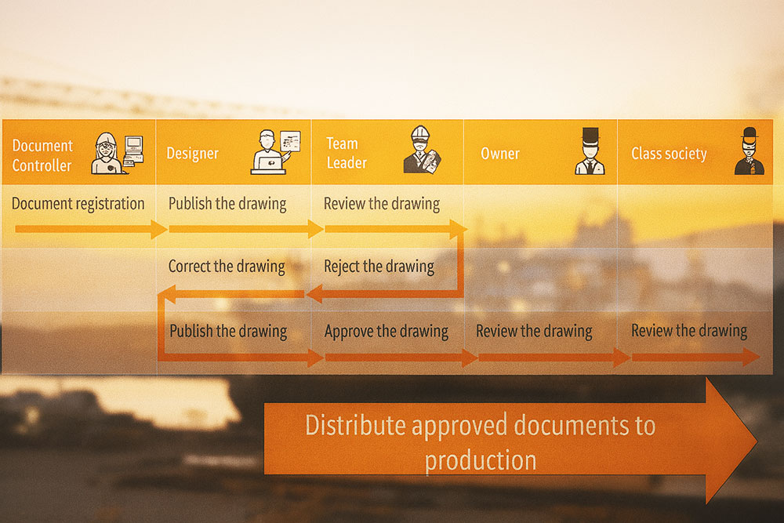Click the Designer at laptop icon
Image resolution: width=784 pixels, height=523 pixels.
tap(275, 152)
